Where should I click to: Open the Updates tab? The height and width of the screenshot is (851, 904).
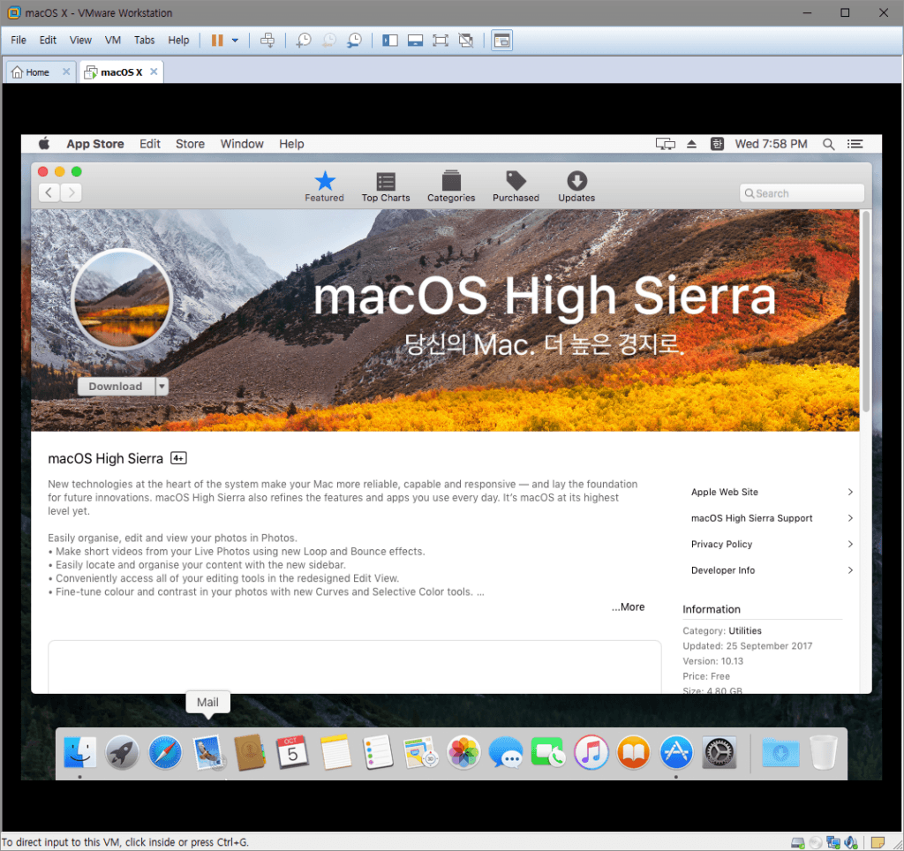(x=576, y=187)
